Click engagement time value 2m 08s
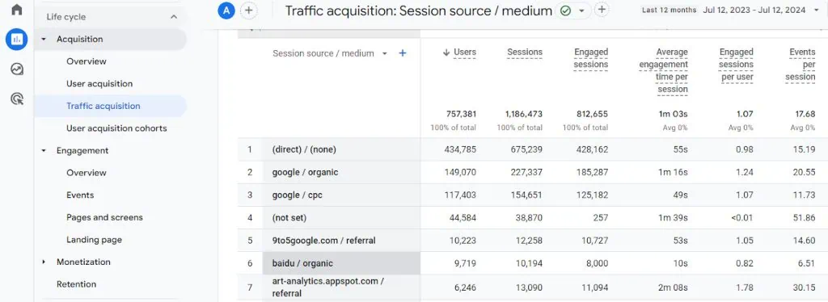Screen dimensions: 828x302 click(x=674, y=287)
